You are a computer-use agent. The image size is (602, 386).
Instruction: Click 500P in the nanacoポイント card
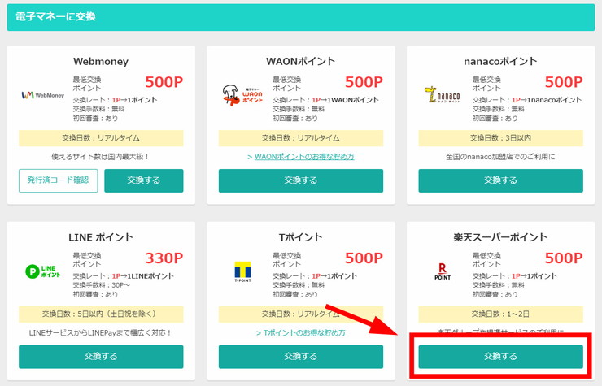tap(564, 82)
